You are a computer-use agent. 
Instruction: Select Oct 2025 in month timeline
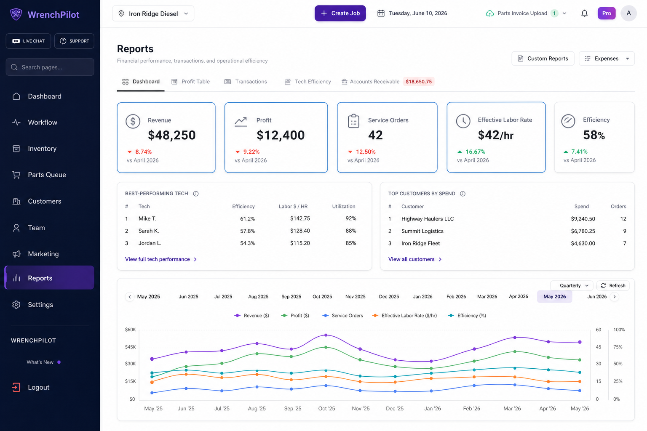pos(322,297)
